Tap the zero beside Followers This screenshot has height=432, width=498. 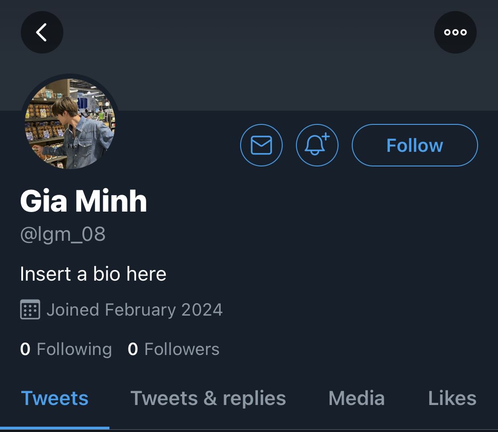[x=132, y=349]
